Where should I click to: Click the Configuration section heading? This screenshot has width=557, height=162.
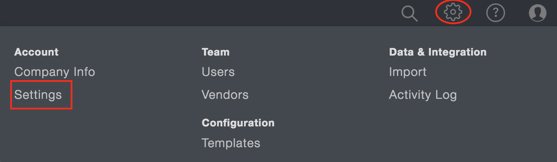point(238,123)
